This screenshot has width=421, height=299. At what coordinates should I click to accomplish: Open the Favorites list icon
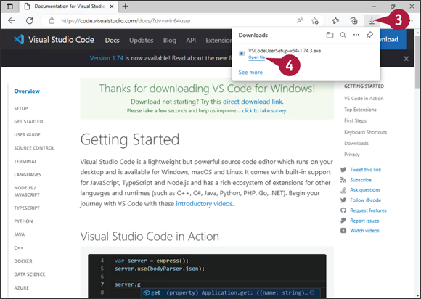[x=335, y=20]
